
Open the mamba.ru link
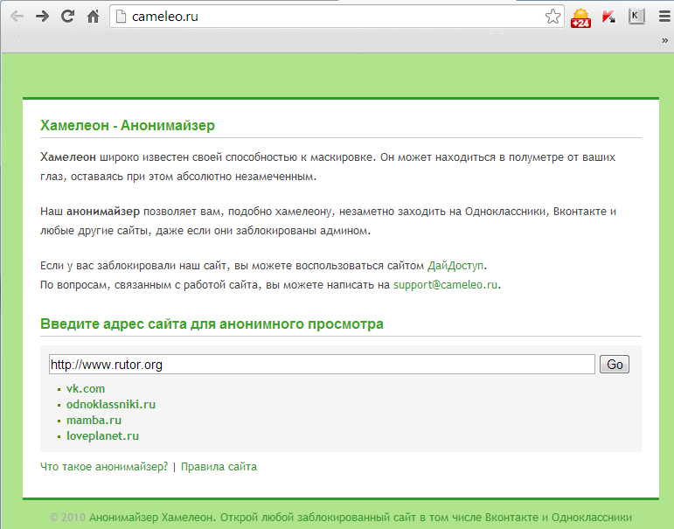pyautogui.click(x=94, y=421)
